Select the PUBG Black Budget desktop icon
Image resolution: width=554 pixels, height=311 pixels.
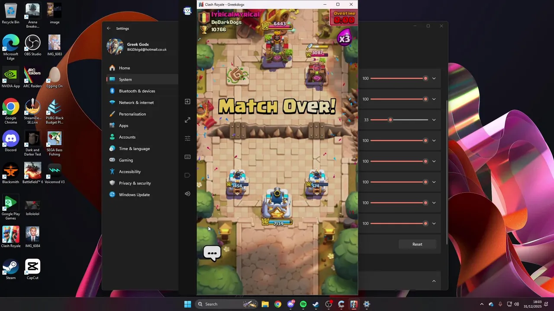55,111
